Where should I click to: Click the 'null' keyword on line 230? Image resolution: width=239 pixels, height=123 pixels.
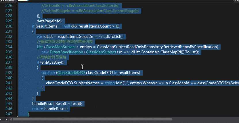[x=67, y=26]
